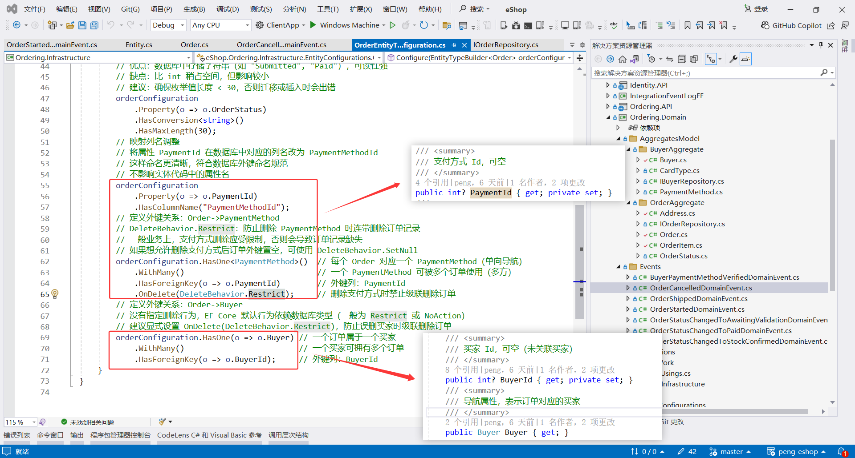
Task: Open the 文件(F) menu
Action: (34, 9)
